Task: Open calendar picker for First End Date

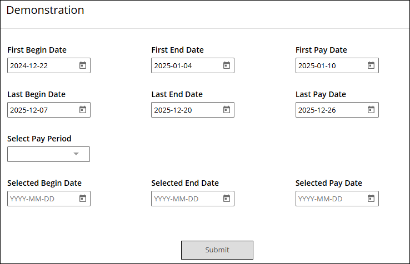Action: point(227,65)
